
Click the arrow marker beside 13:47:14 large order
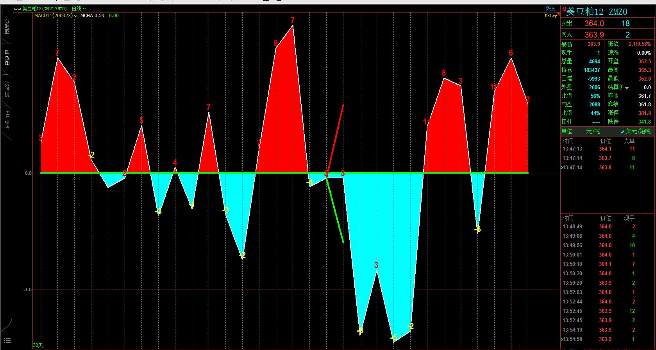point(562,168)
